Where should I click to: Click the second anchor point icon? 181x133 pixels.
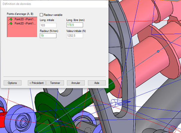pos(10,24)
